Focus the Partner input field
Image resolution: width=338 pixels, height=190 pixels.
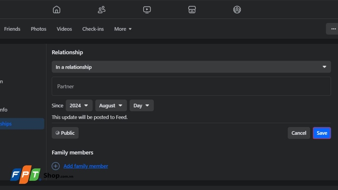click(x=191, y=86)
